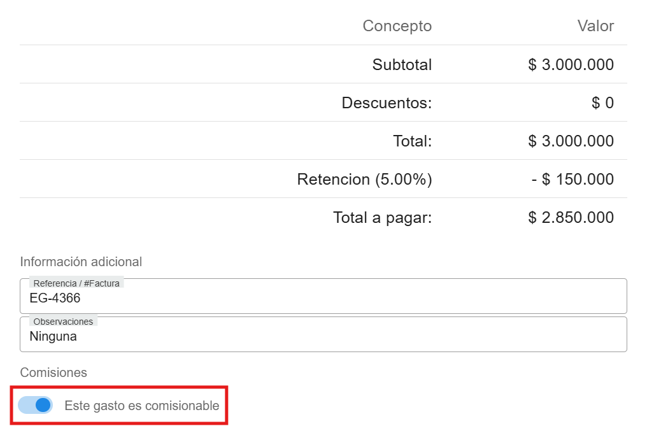Select the $ 2.850.000 amount to pay
The height and width of the screenshot is (433, 654).
pyautogui.click(x=571, y=217)
